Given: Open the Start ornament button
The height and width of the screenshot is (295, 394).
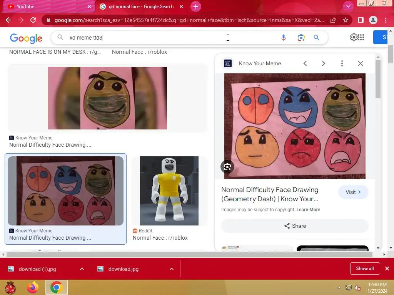Looking at the screenshot, I should point(10,287).
